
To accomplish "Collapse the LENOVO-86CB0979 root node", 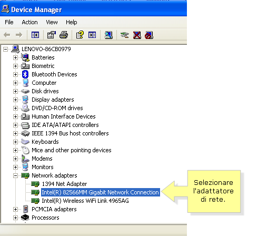I will [x=6, y=49].
